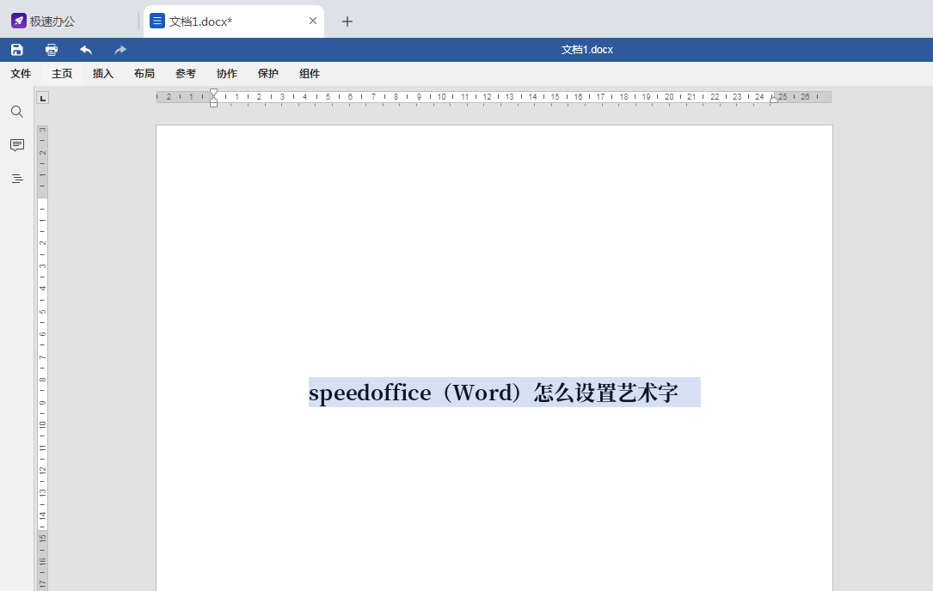Print the document using the printer icon
Image resolution: width=933 pixels, height=591 pixels.
(x=52, y=50)
